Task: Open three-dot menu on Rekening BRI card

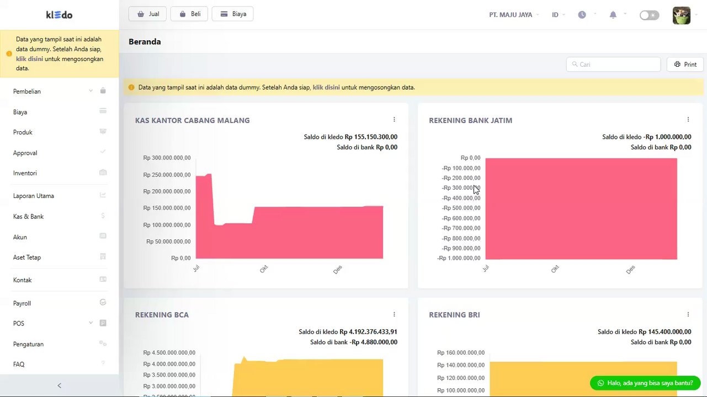Action: click(688, 314)
